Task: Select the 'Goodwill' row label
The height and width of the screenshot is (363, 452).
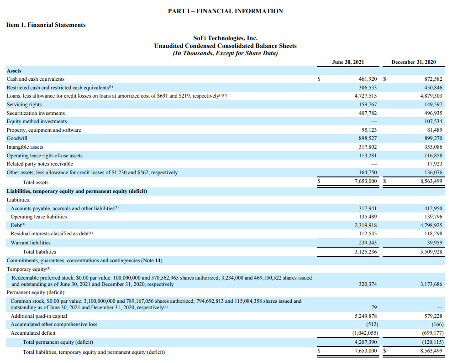Action: (x=17, y=138)
